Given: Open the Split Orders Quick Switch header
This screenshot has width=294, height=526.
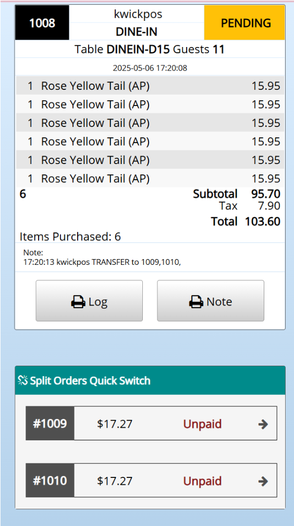Looking at the screenshot, I should coord(150,380).
